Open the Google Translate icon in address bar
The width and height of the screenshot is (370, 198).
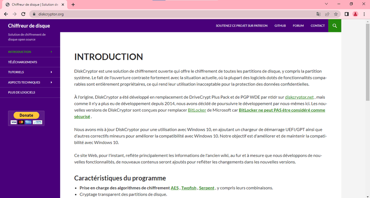click(x=318, y=14)
